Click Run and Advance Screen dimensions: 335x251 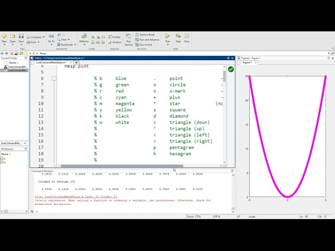147,40
